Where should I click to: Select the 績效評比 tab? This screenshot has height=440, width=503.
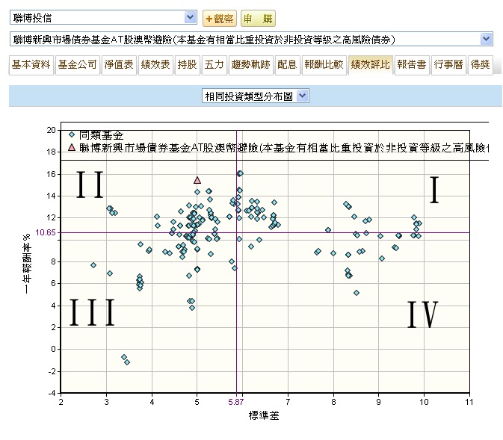click(371, 65)
